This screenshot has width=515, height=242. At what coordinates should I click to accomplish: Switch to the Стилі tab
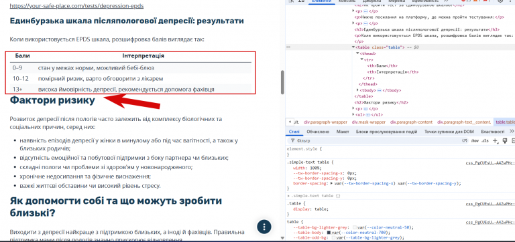[x=294, y=132]
